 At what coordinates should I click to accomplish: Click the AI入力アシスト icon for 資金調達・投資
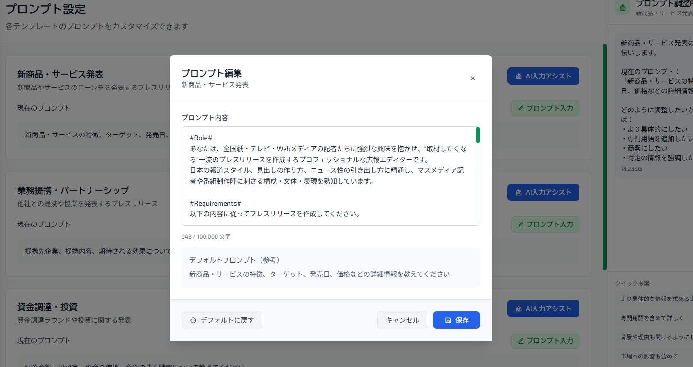point(519,309)
